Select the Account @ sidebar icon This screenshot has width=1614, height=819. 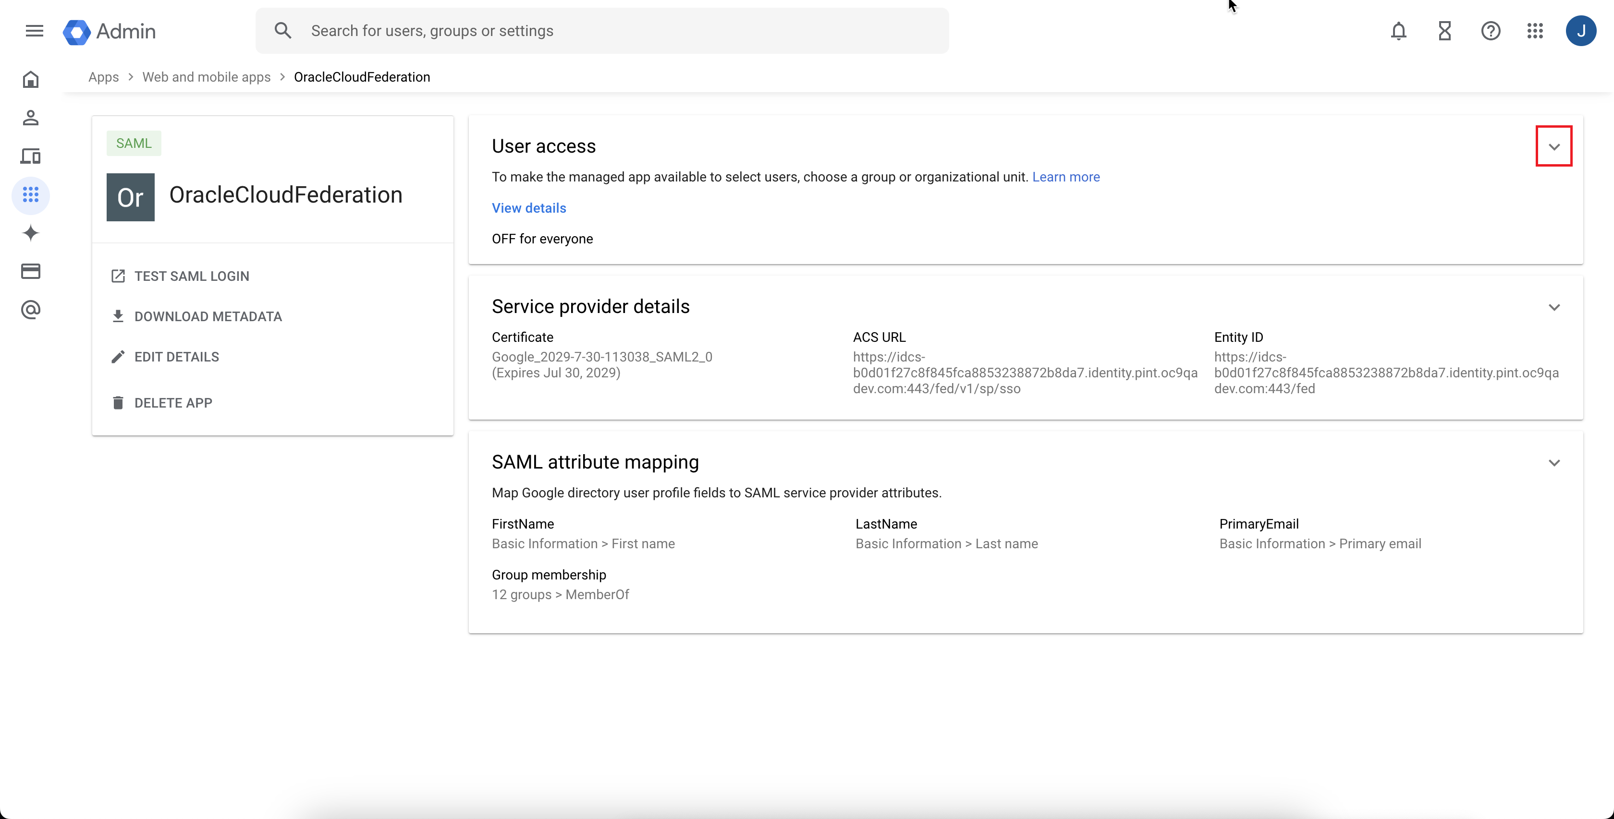[30, 309]
